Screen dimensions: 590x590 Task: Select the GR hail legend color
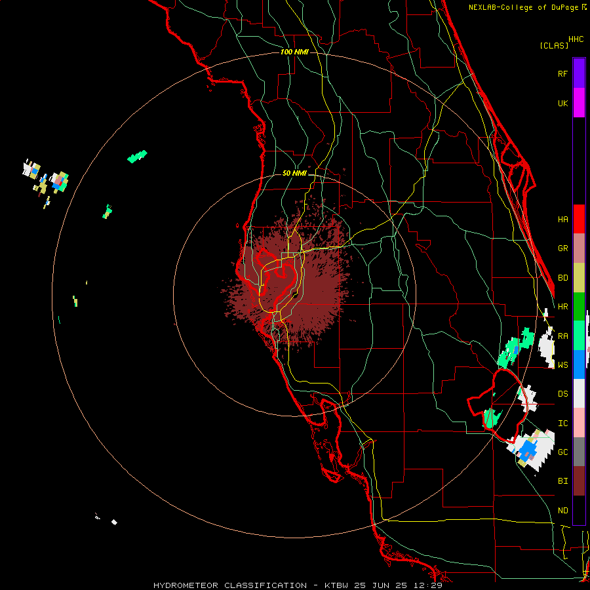coord(579,248)
